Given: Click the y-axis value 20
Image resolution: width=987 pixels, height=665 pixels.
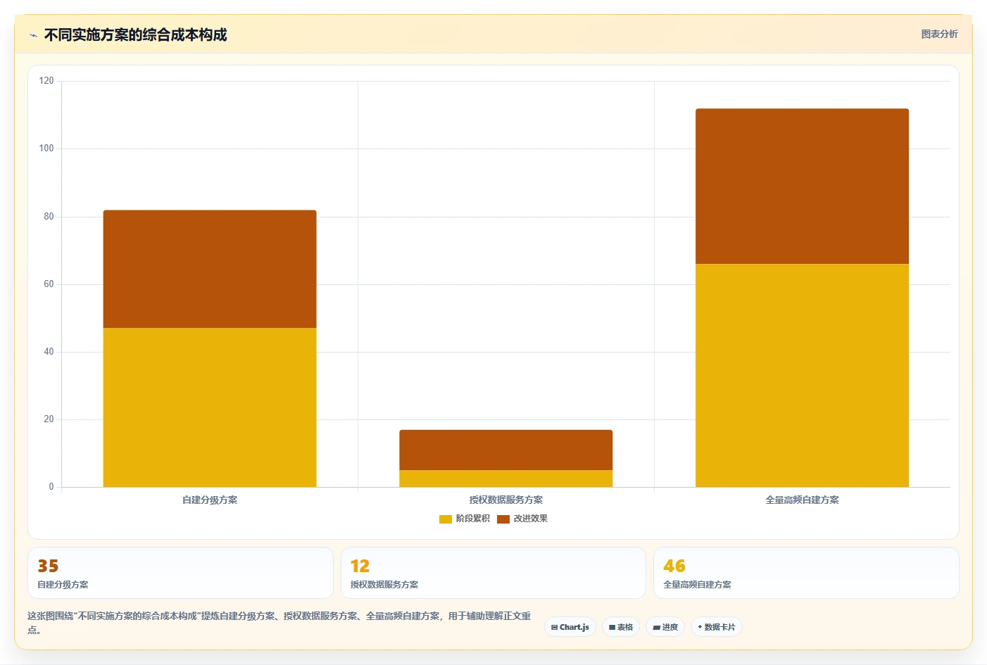Looking at the screenshot, I should point(49,419).
